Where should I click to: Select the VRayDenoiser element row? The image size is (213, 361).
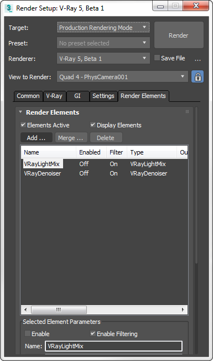[104, 173]
